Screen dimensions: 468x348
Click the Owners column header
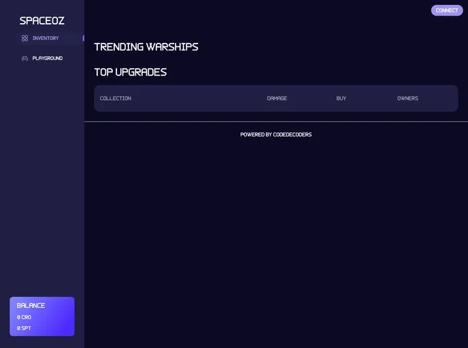pyautogui.click(x=407, y=99)
